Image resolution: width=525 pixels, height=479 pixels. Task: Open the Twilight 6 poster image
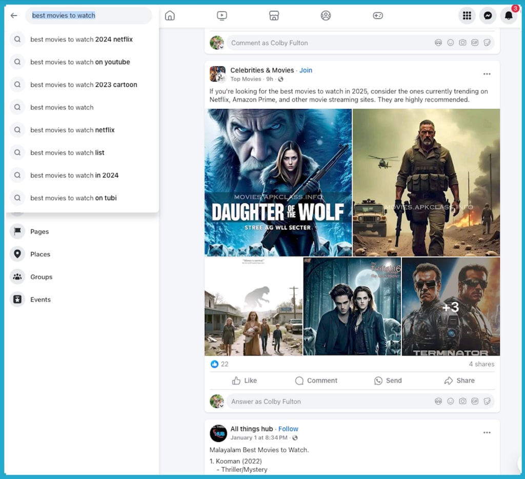(x=352, y=307)
